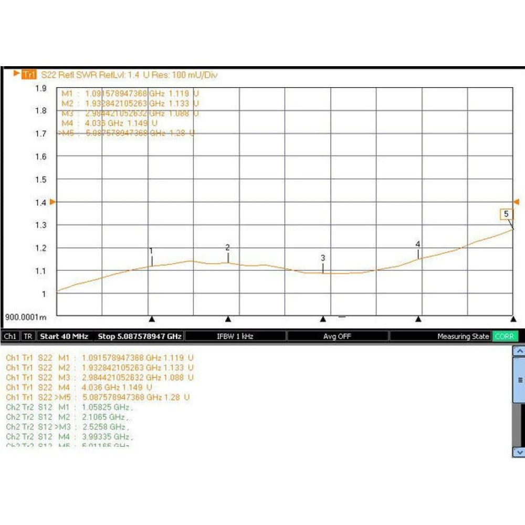Edit the Stop 5.087578947 GHz field
525x525 pixels.
coord(139,336)
